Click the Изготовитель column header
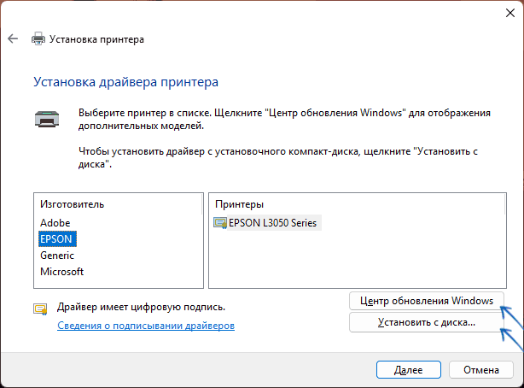The height and width of the screenshot is (388, 524). point(72,205)
